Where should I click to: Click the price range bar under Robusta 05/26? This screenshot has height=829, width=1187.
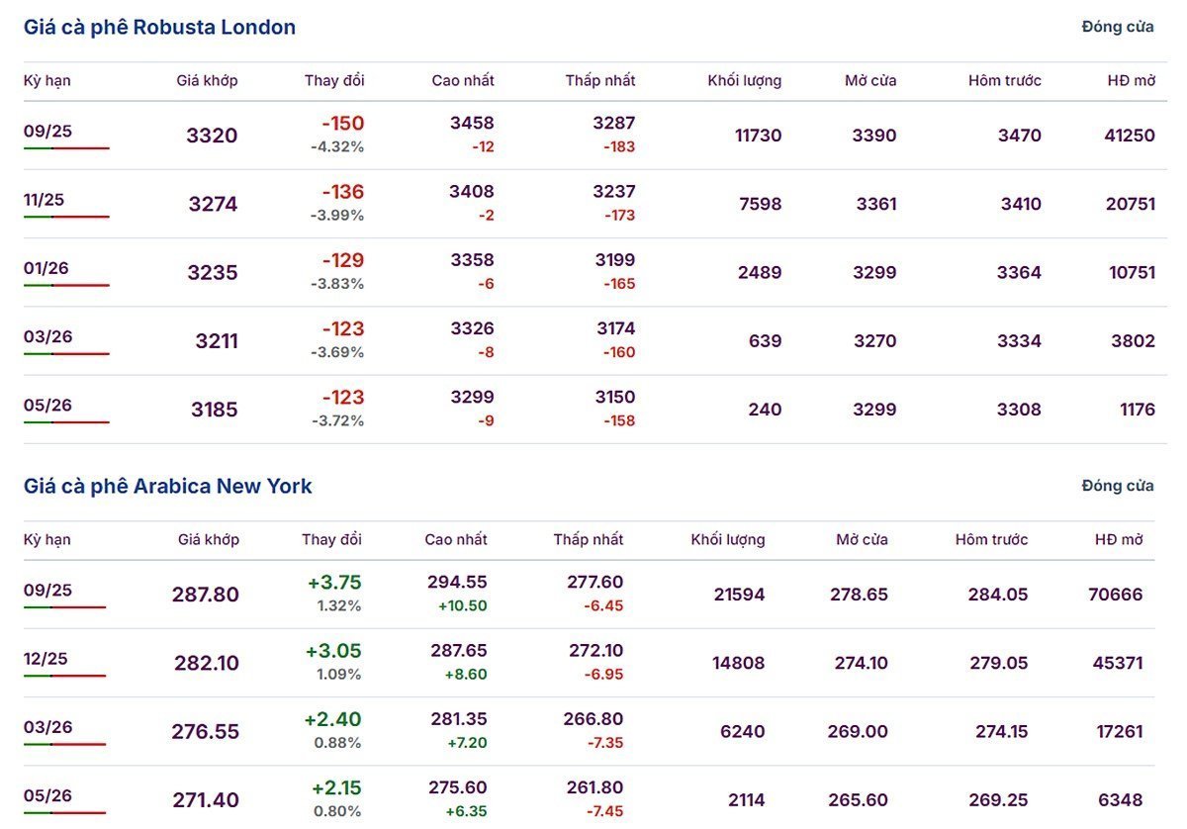coord(66,422)
